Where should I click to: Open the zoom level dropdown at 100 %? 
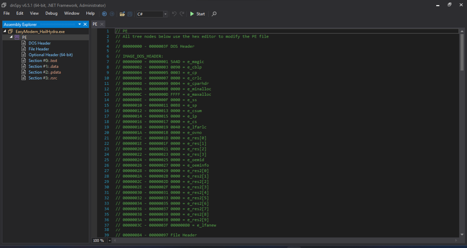[110, 241]
